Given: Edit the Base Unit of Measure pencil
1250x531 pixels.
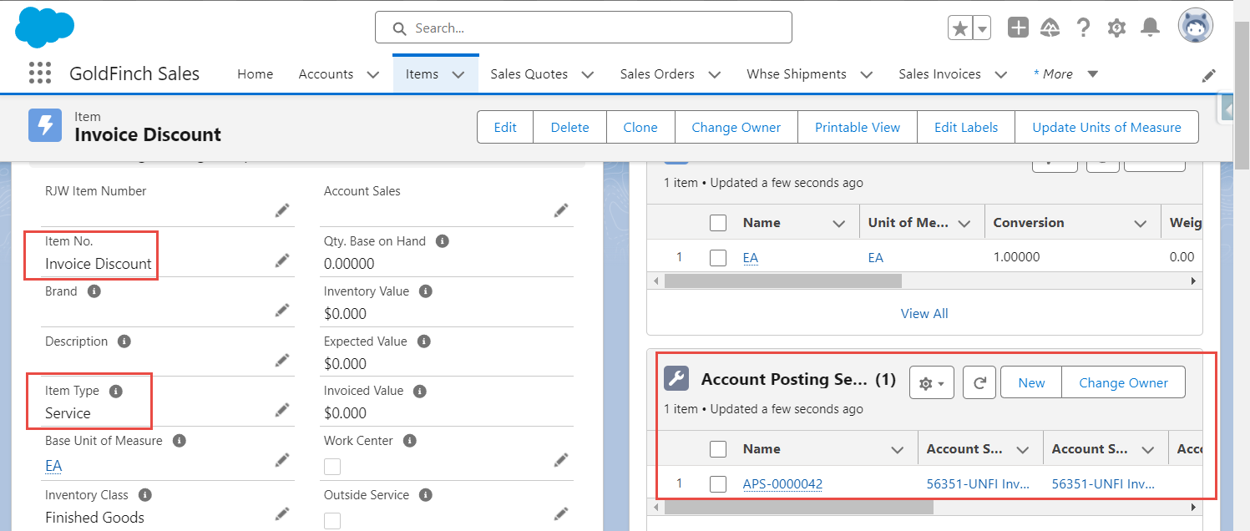Looking at the screenshot, I should point(282,460).
